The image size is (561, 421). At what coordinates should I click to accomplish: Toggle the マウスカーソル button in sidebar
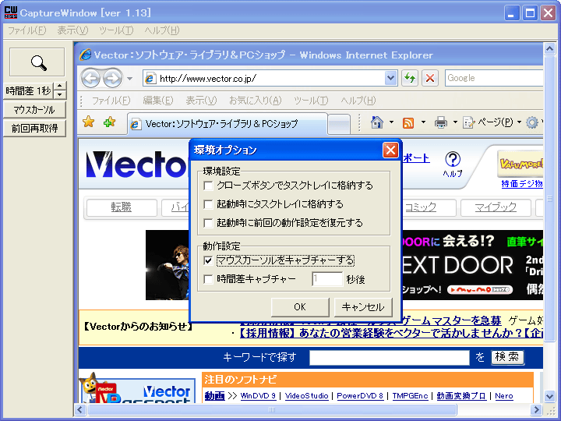pos(34,110)
